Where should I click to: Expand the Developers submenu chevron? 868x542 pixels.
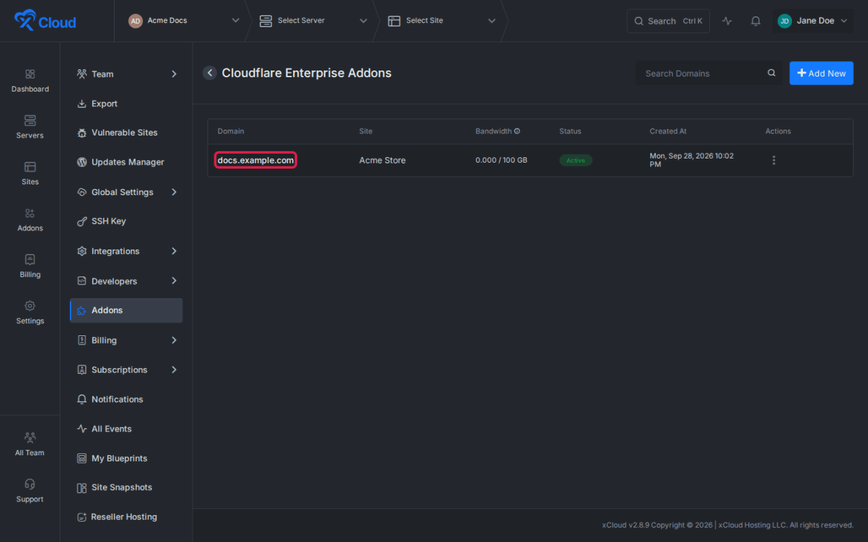click(174, 281)
